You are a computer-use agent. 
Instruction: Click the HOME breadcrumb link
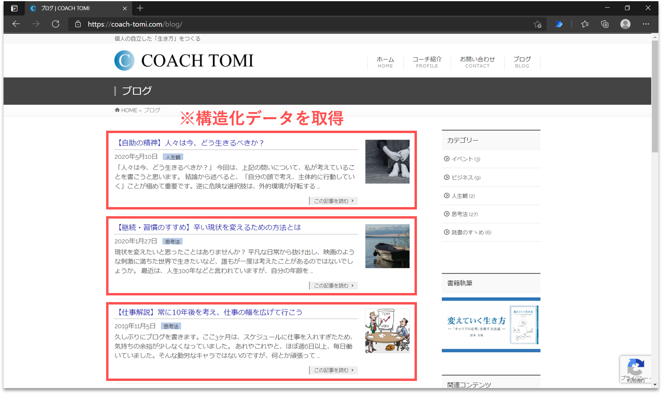click(129, 110)
